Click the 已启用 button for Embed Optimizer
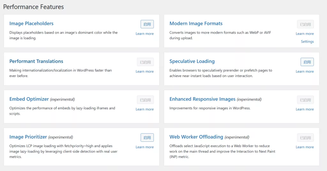327x171 pixels. click(145, 100)
